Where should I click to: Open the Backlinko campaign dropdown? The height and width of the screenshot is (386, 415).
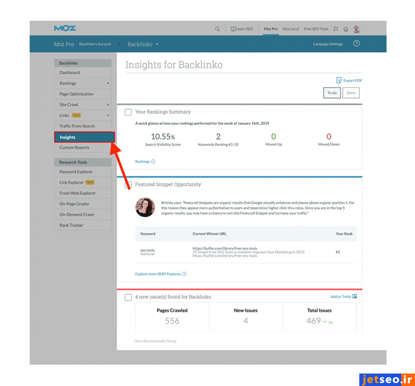pos(143,44)
